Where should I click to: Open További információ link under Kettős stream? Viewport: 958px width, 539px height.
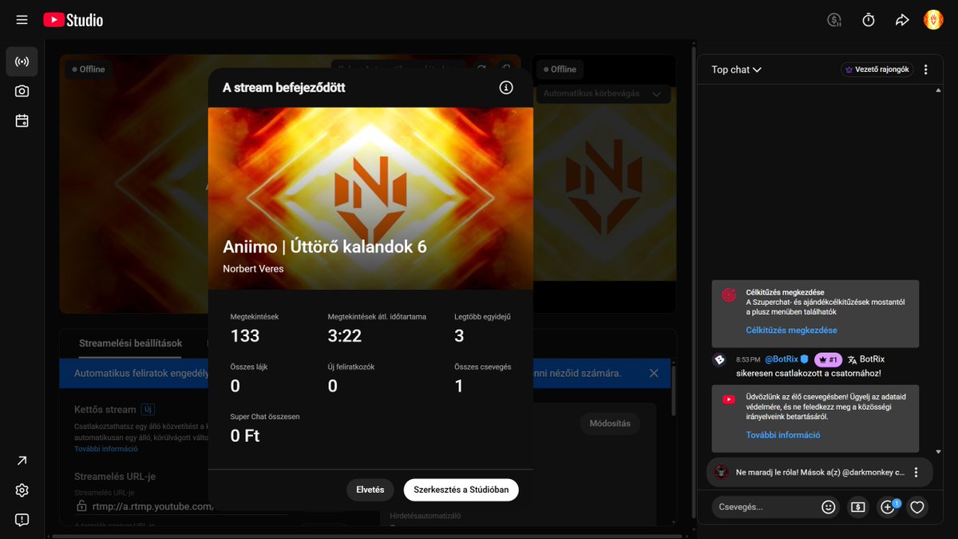[106, 449]
